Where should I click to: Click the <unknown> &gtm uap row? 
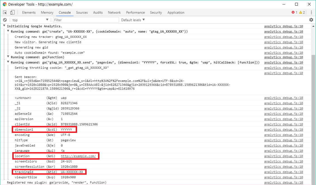click(41, 98)
